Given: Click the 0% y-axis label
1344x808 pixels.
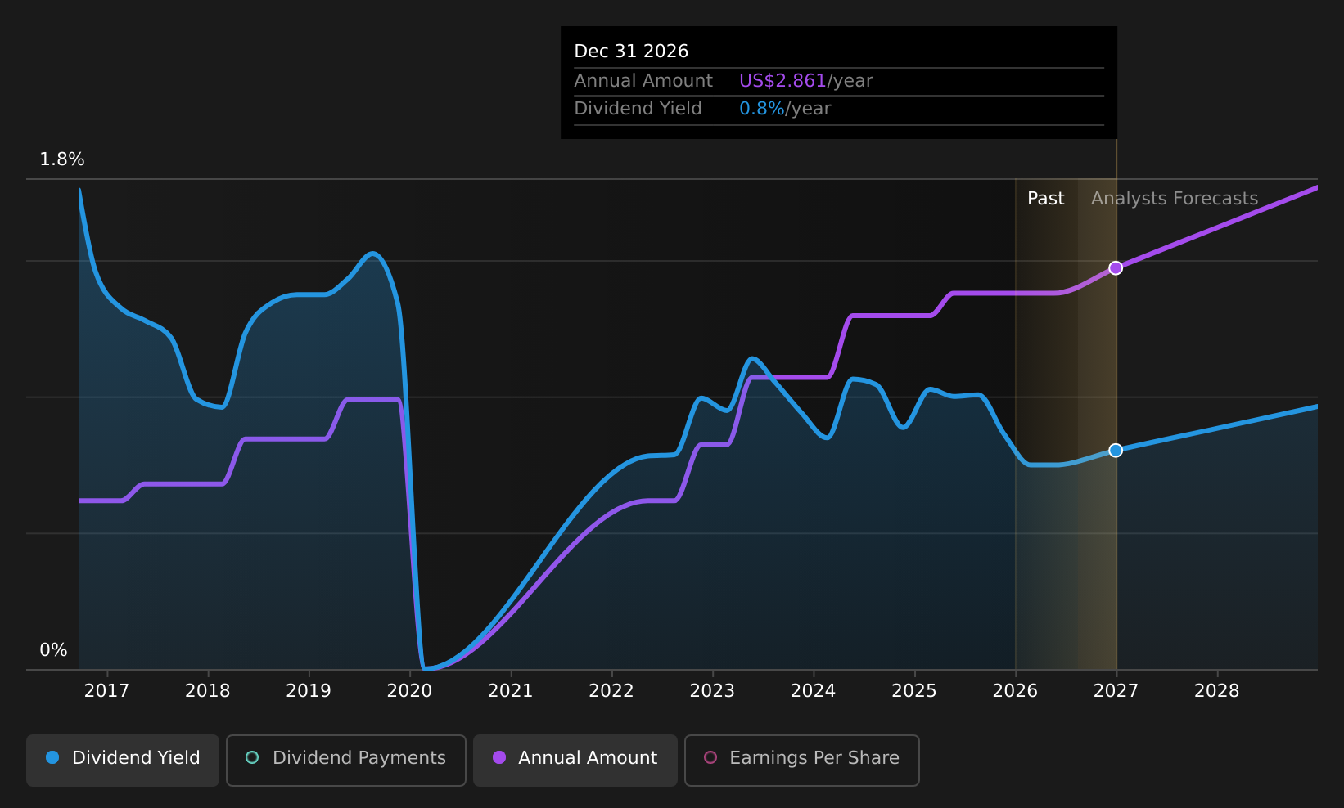Looking at the screenshot, I should (54, 650).
